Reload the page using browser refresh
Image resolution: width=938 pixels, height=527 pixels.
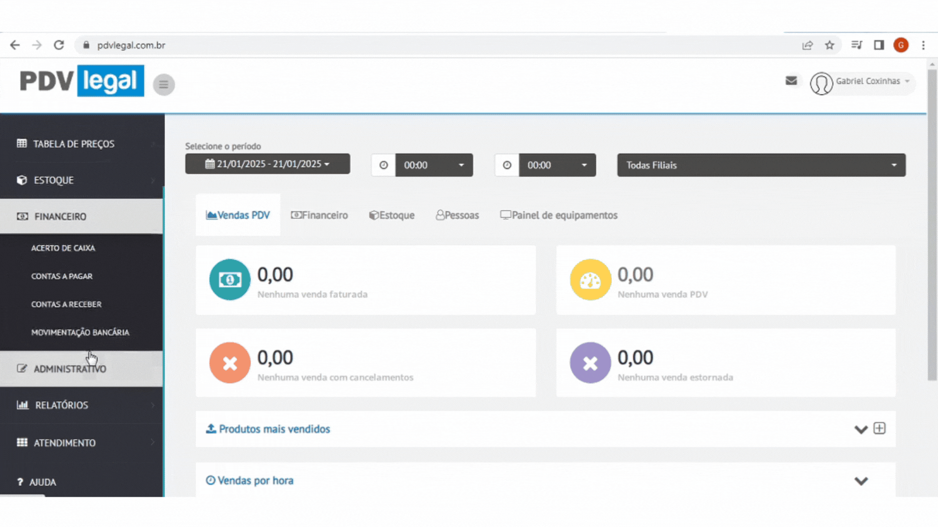coord(59,45)
